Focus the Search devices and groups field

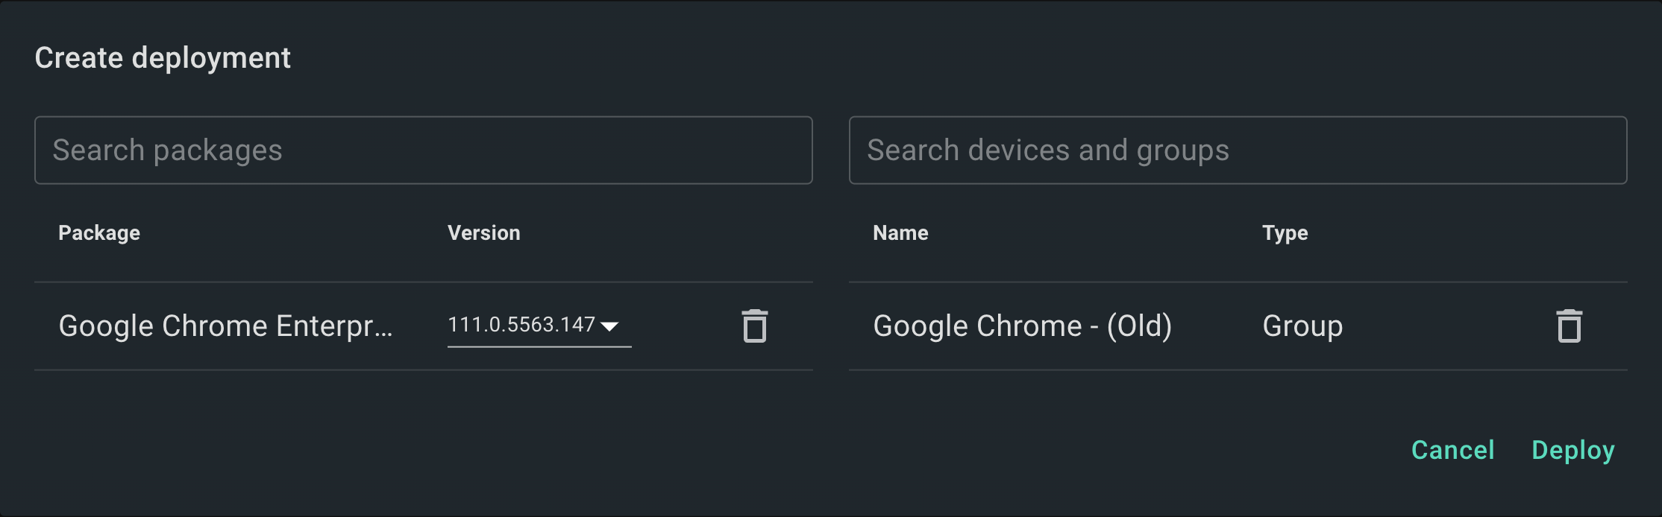1238,150
